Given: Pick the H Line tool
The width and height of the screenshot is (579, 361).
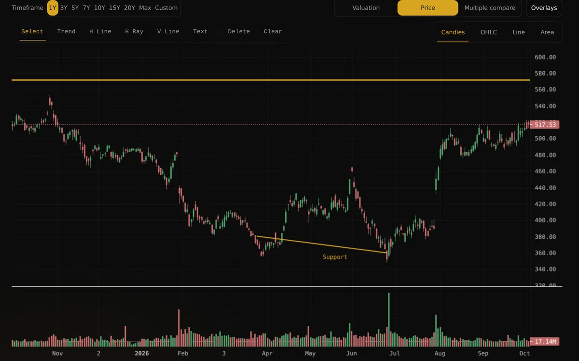Looking at the screenshot, I should pyautogui.click(x=100, y=31).
